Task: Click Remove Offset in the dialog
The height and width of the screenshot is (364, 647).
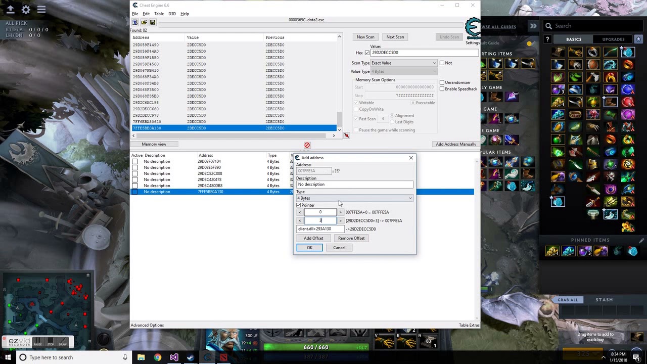Action: (x=351, y=238)
